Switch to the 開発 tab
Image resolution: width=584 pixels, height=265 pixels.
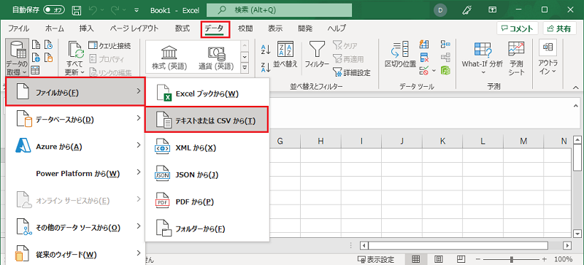pos(305,28)
